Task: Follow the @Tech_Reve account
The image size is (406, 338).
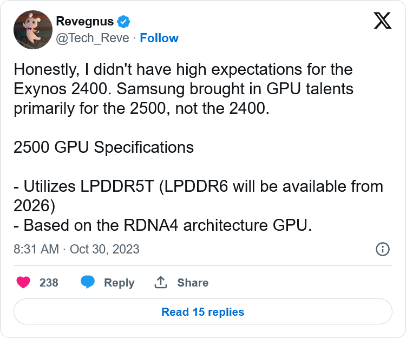Action: click(159, 38)
